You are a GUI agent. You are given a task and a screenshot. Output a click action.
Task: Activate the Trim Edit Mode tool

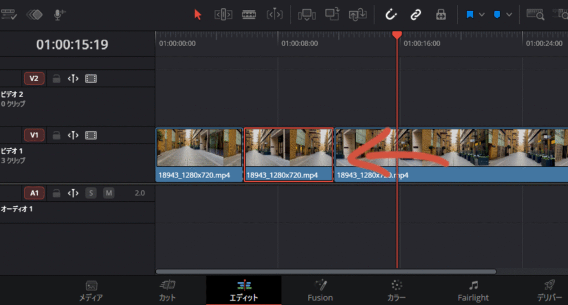coord(223,15)
